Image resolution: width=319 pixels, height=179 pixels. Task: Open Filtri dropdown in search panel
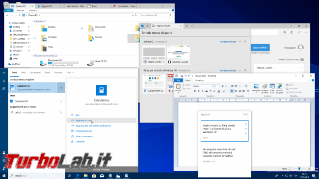[70, 73]
